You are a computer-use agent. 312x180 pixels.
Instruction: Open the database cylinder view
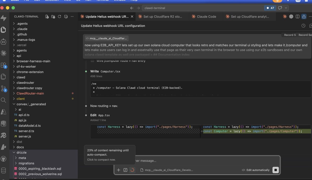pyautogui.click(x=3, y=170)
